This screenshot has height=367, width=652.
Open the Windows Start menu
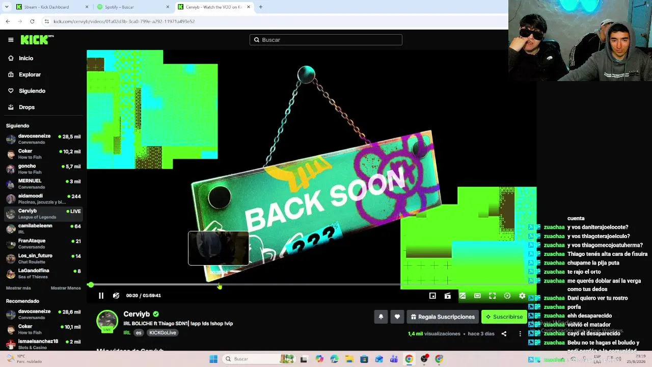tap(213, 359)
